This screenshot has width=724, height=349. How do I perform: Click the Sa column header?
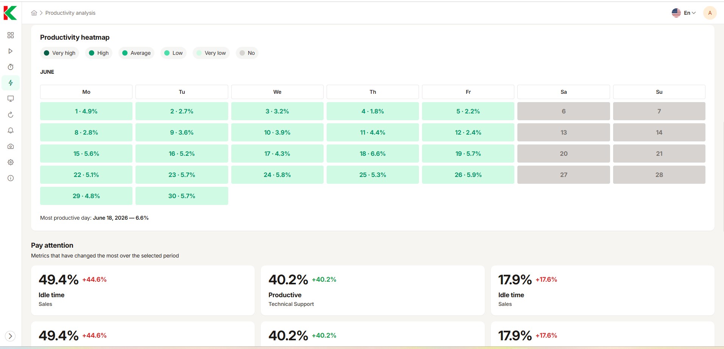tap(564, 92)
